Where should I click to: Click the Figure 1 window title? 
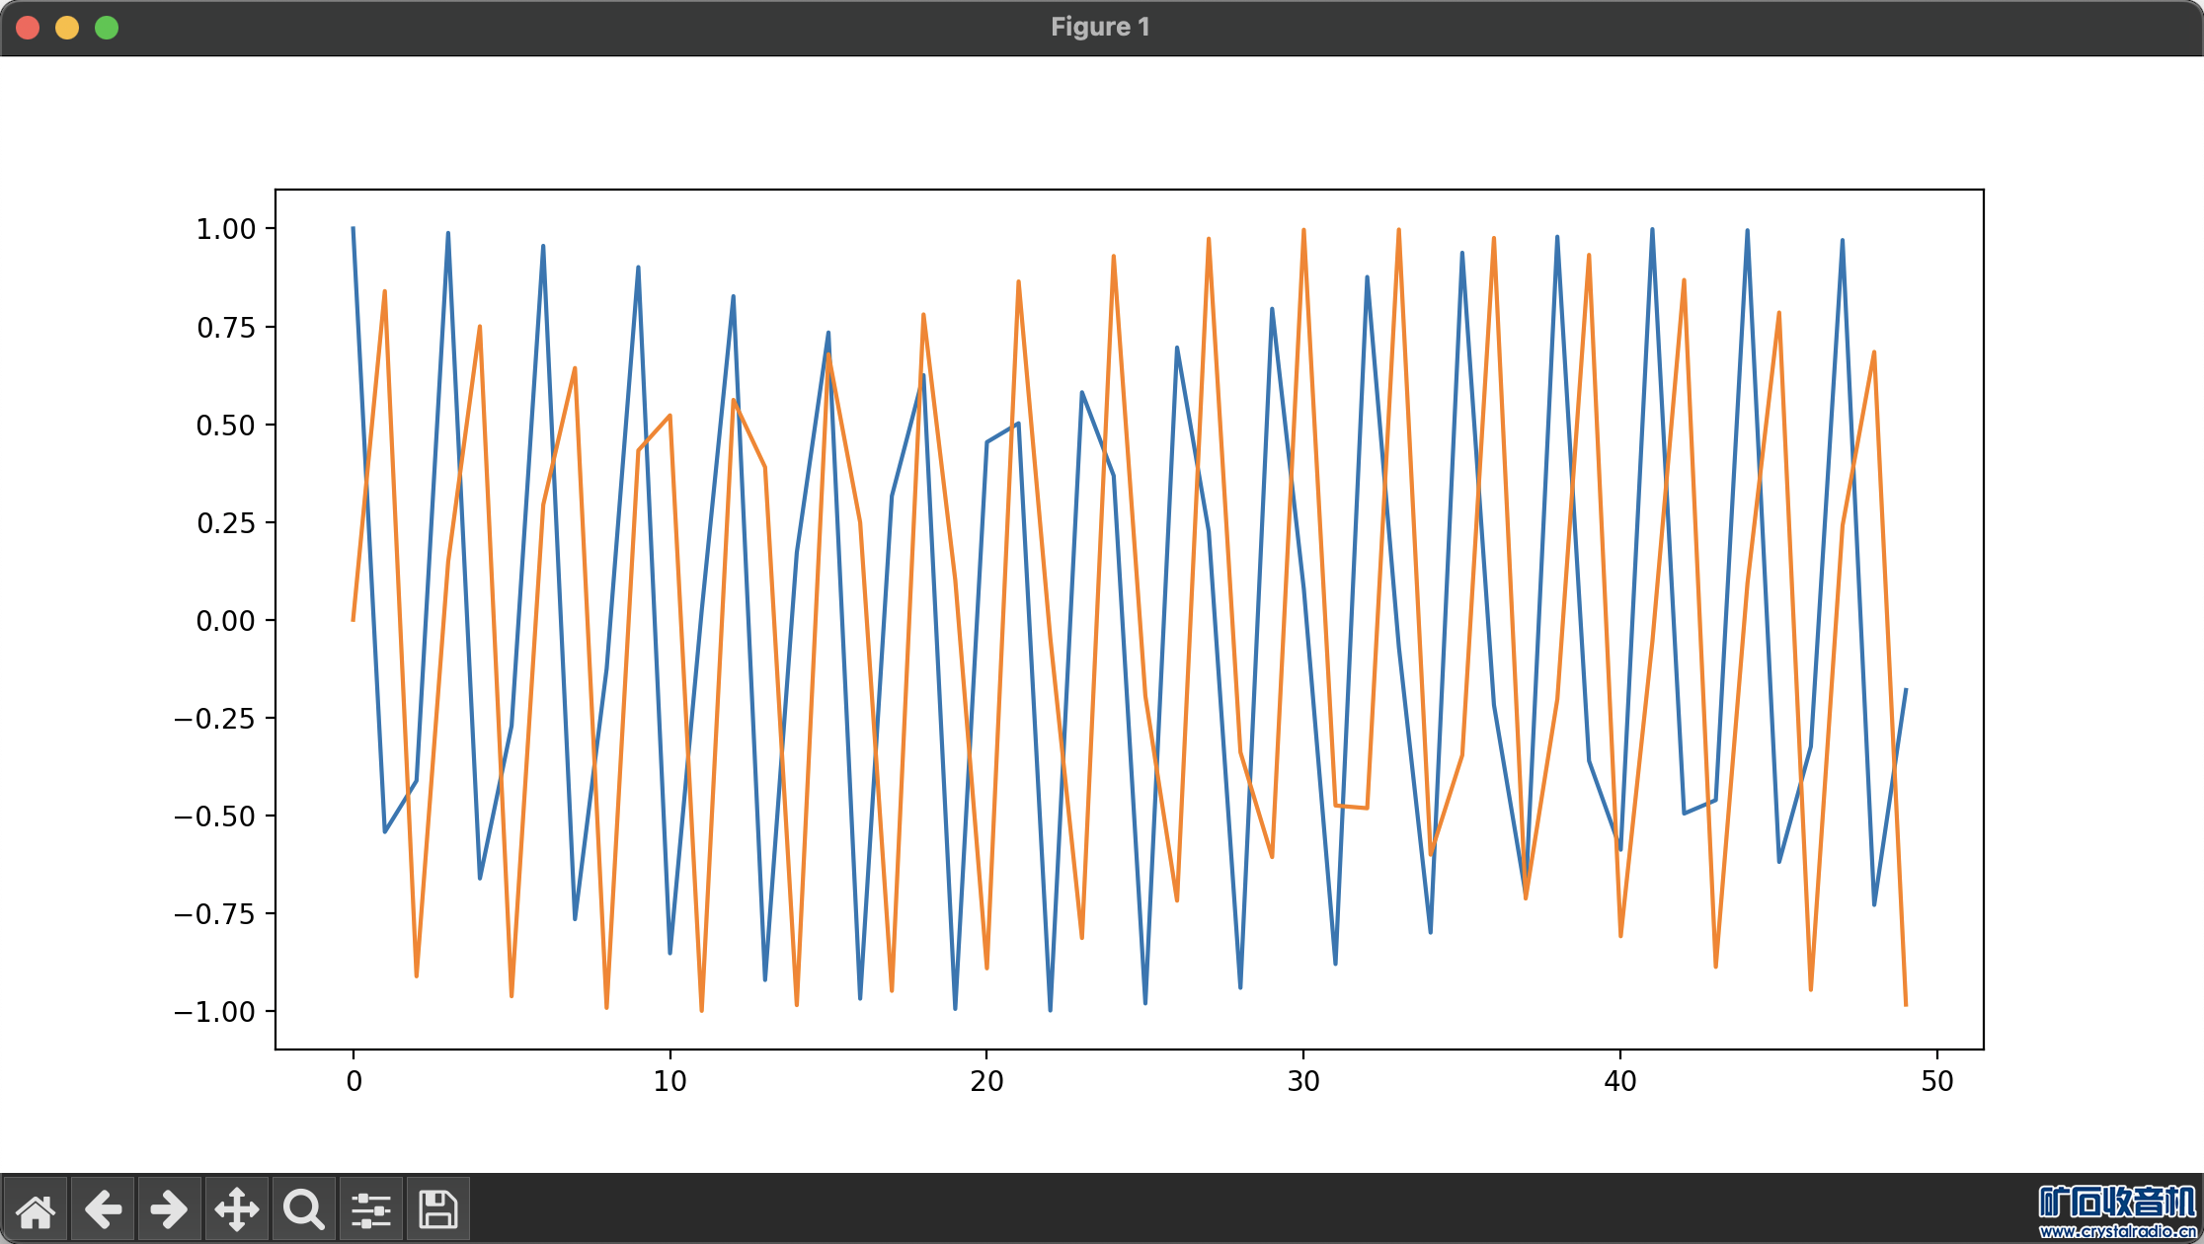point(1100,27)
